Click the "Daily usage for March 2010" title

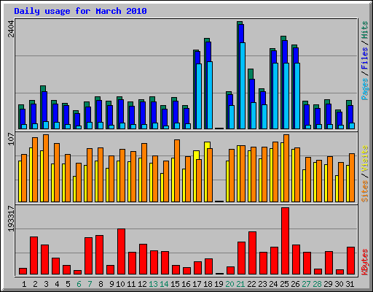pyautogui.click(x=80, y=11)
